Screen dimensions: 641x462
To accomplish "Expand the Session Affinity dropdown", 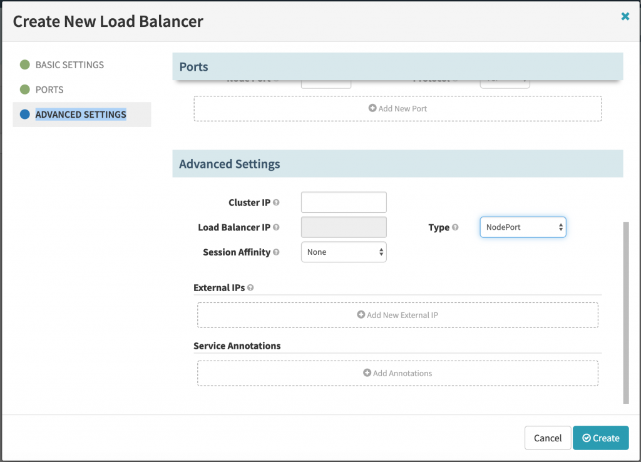I will click(x=344, y=252).
